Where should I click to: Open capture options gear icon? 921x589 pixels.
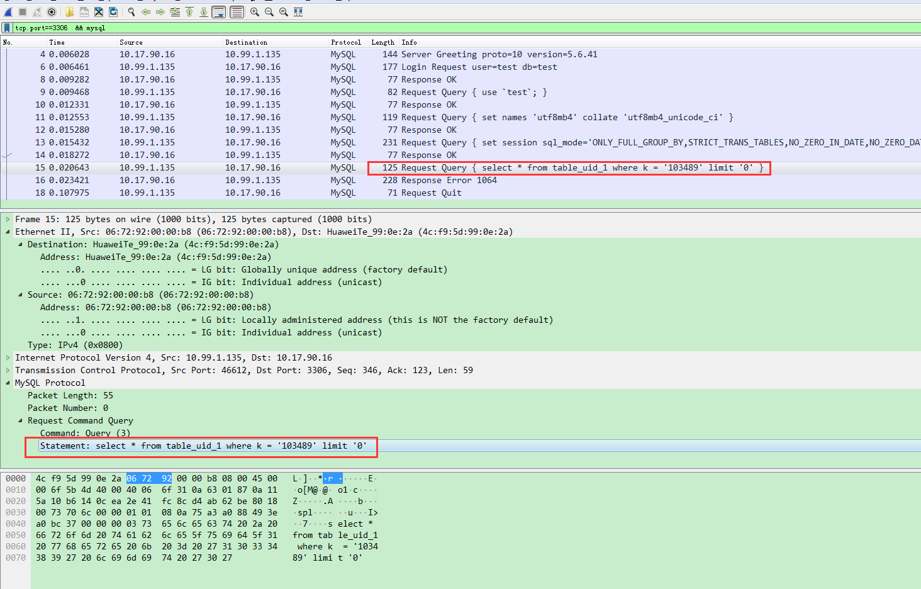pos(52,12)
